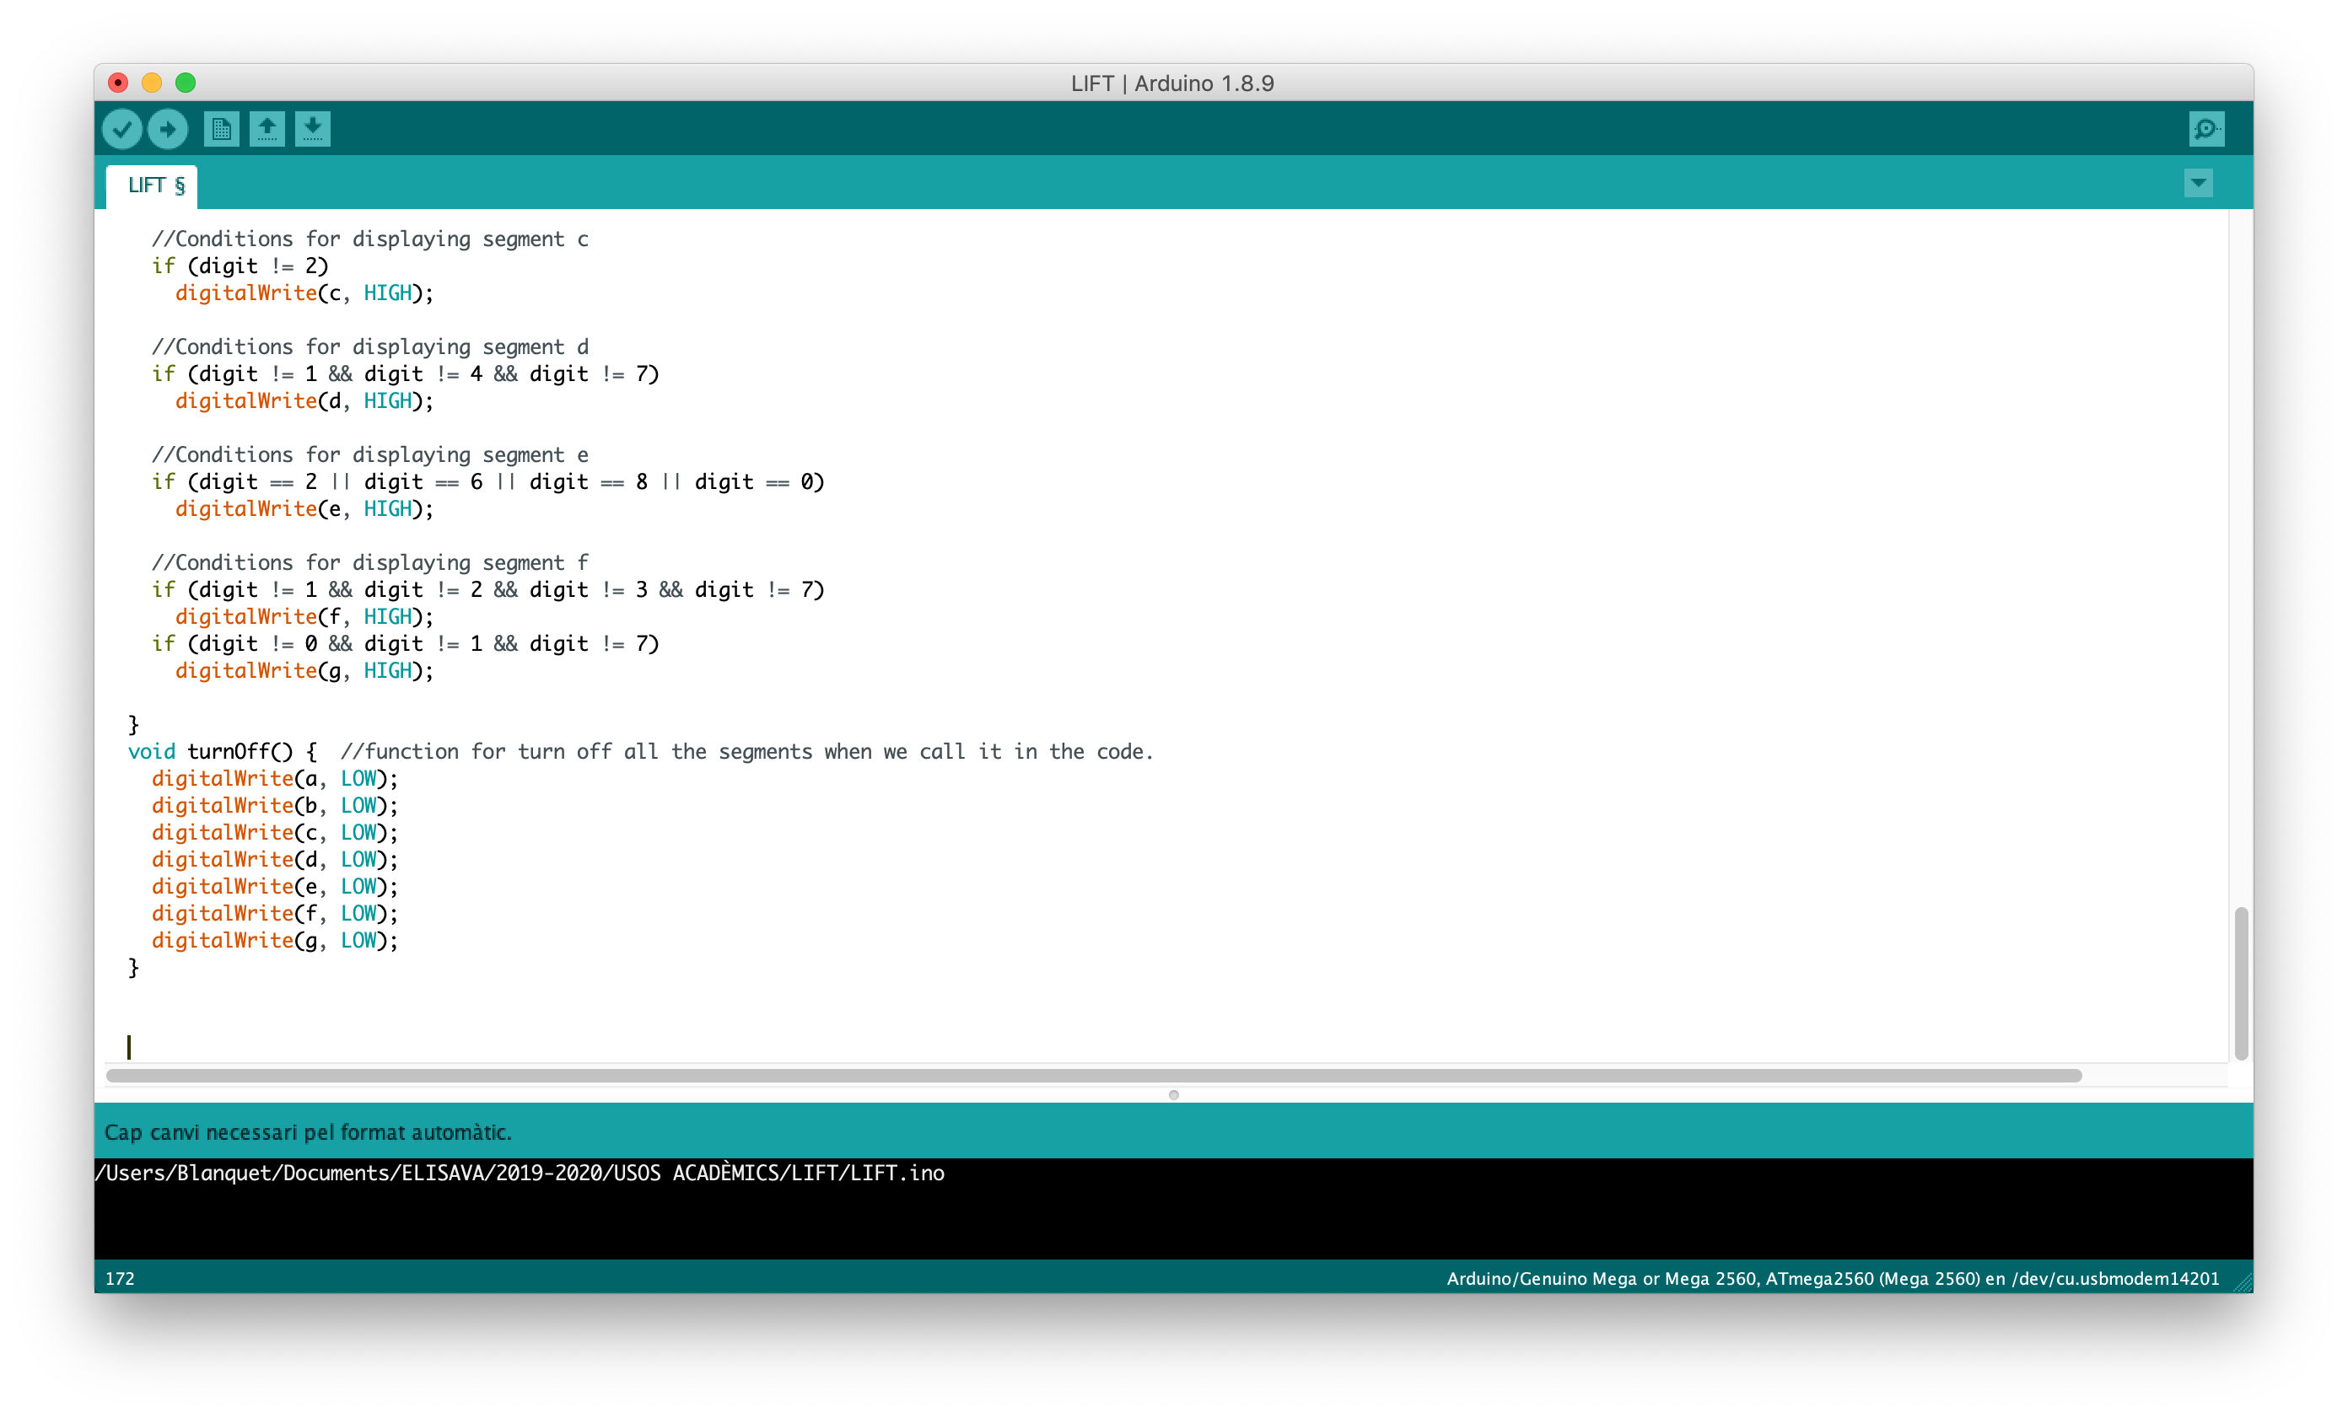Click the line 'if (digit != 2)'

point(240,266)
